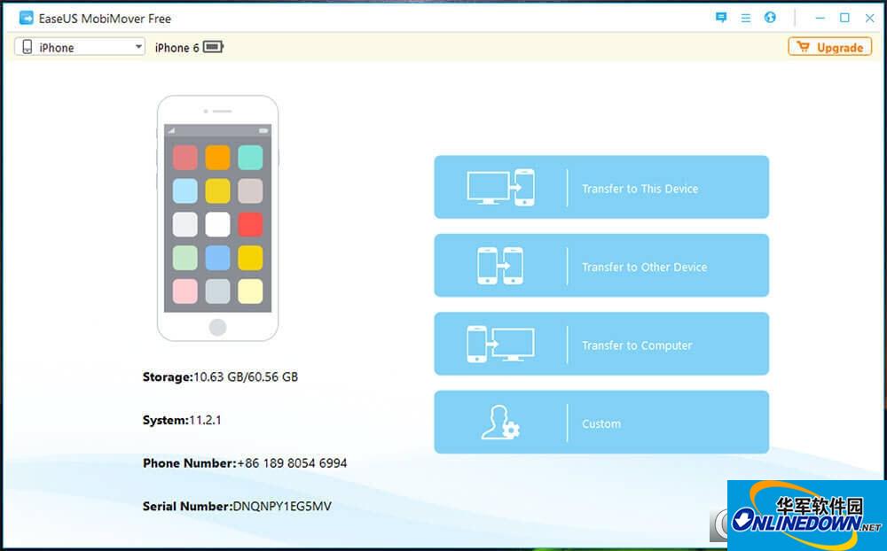Click the phone-to-computer transfer icon
This screenshot has width=887, height=551.
(x=500, y=344)
